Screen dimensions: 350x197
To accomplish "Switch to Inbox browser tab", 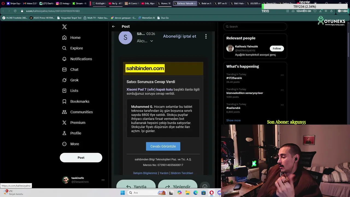I will pyautogui.click(x=30, y=3).
